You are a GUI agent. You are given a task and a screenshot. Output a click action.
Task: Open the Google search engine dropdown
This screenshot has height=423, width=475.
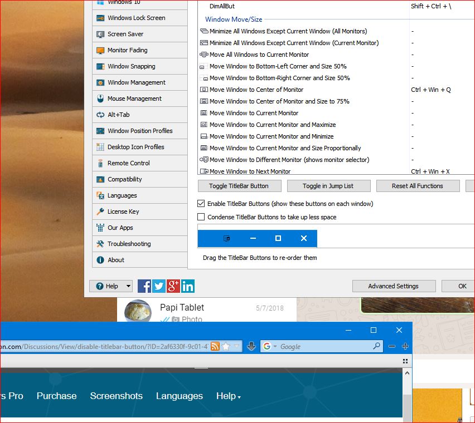tap(270, 346)
